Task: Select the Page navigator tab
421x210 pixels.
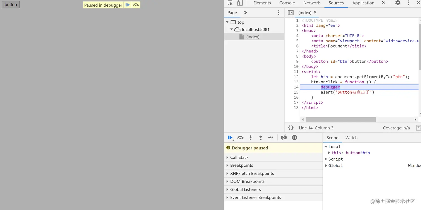Action: (232, 12)
